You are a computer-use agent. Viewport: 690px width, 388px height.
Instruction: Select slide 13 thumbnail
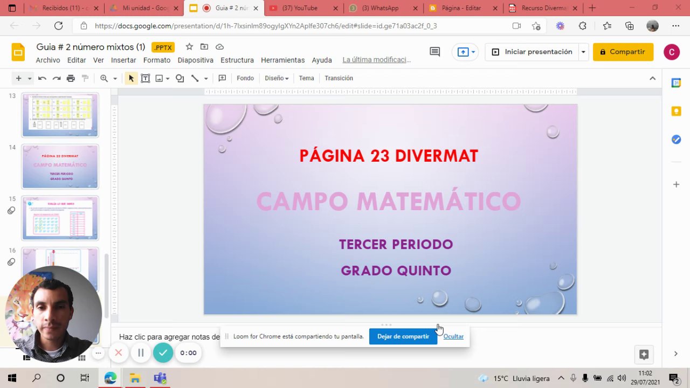(60, 115)
